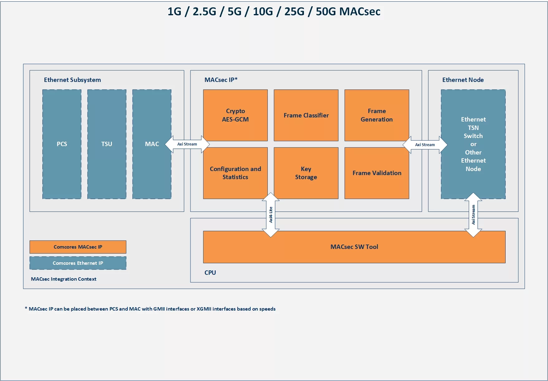Select the TSU block
548x381 pixels.
[107, 144]
